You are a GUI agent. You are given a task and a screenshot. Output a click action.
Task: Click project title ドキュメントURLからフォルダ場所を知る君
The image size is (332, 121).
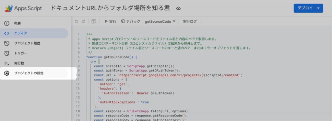110,8
